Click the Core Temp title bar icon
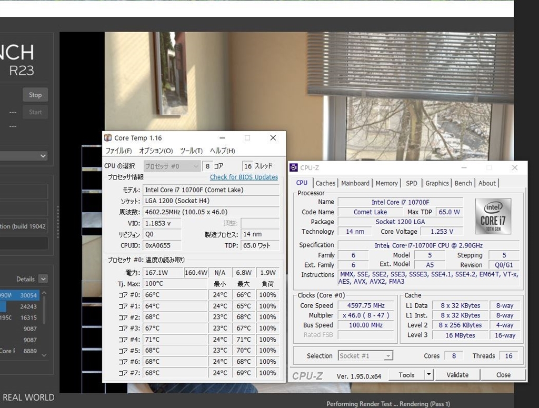This screenshot has height=408, width=539. coord(108,138)
